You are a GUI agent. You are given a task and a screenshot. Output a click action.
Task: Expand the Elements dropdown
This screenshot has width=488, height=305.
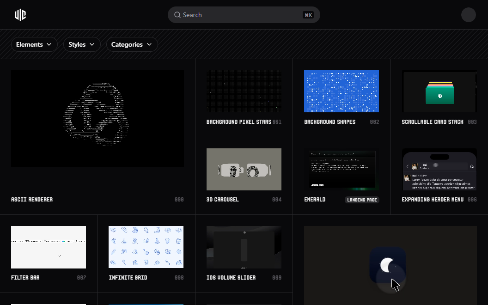click(x=34, y=44)
